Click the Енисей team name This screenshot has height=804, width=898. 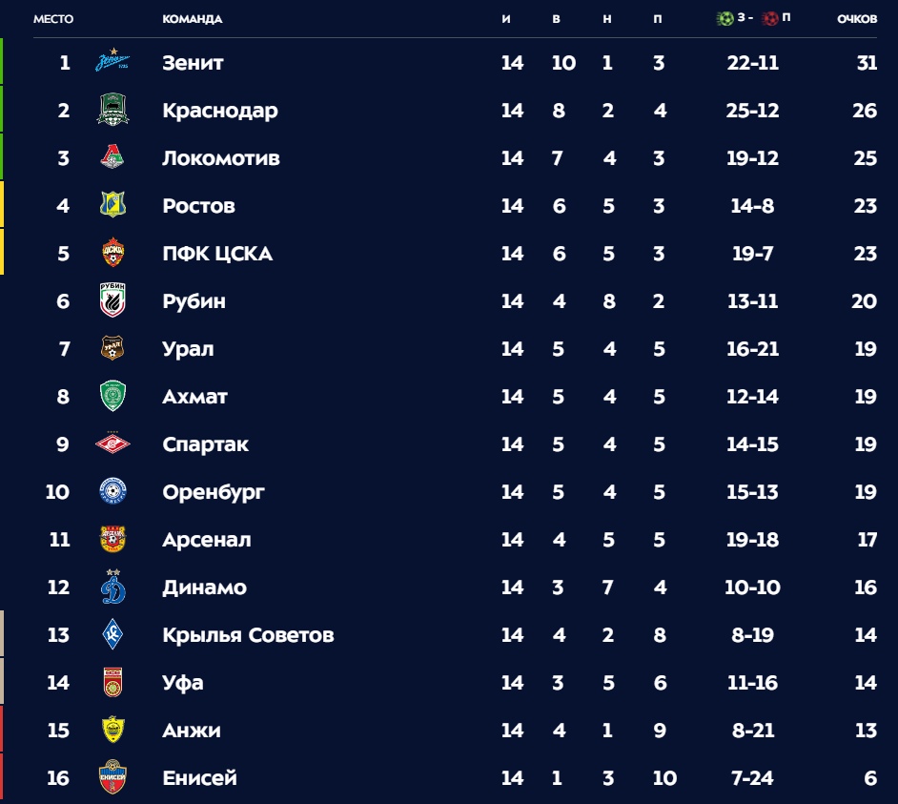point(199,778)
